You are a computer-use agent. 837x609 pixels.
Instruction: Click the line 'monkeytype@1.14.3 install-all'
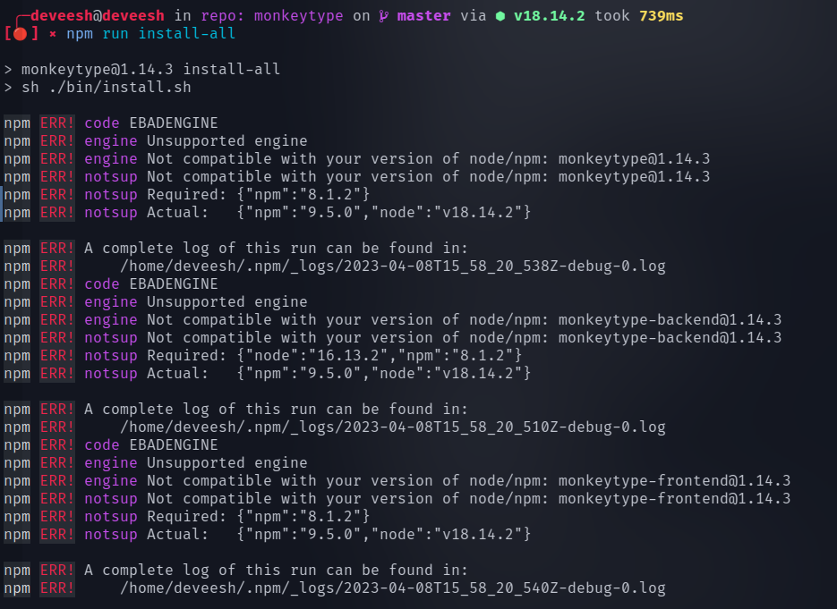tap(150, 70)
